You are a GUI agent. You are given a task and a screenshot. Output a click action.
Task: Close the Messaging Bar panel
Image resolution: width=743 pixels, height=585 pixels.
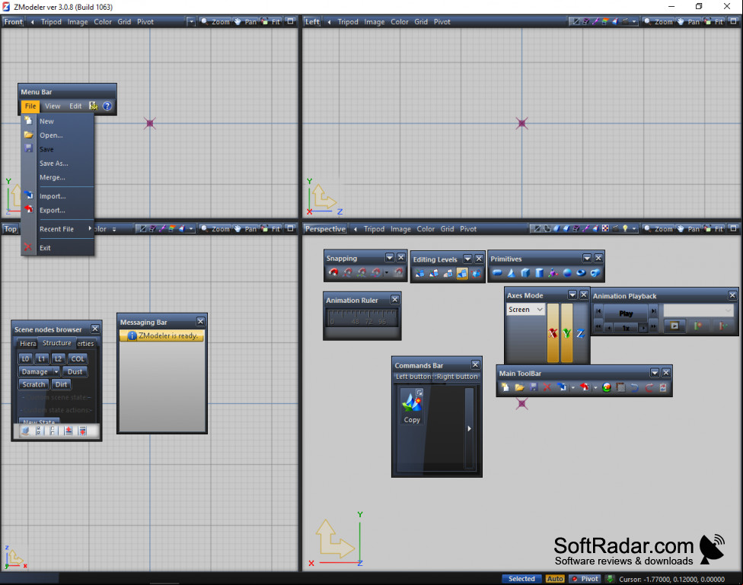200,321
